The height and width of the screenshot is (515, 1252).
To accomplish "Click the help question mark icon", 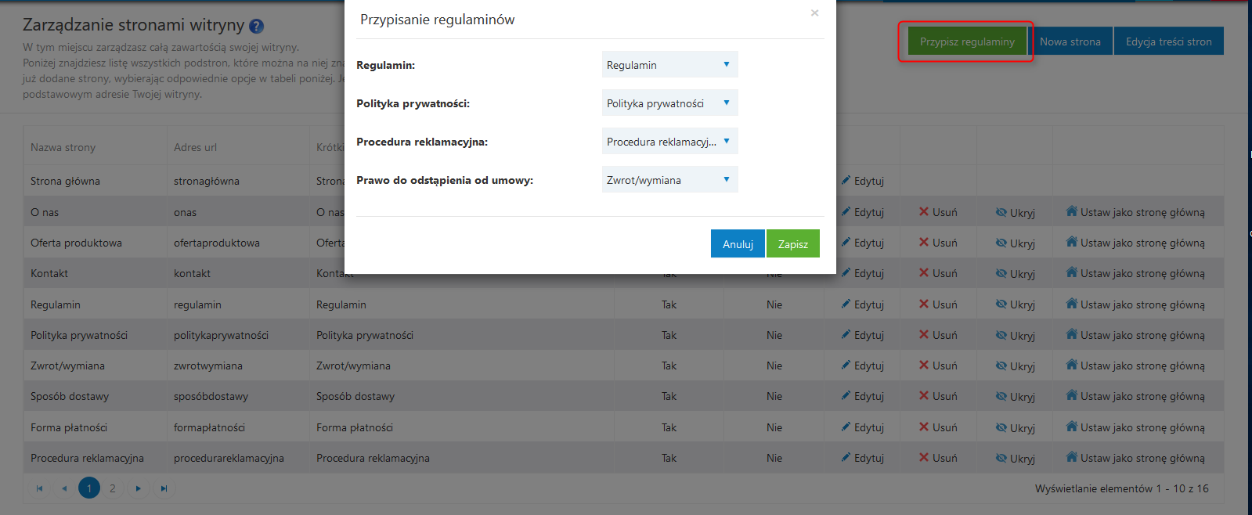I will coord(256,26).
